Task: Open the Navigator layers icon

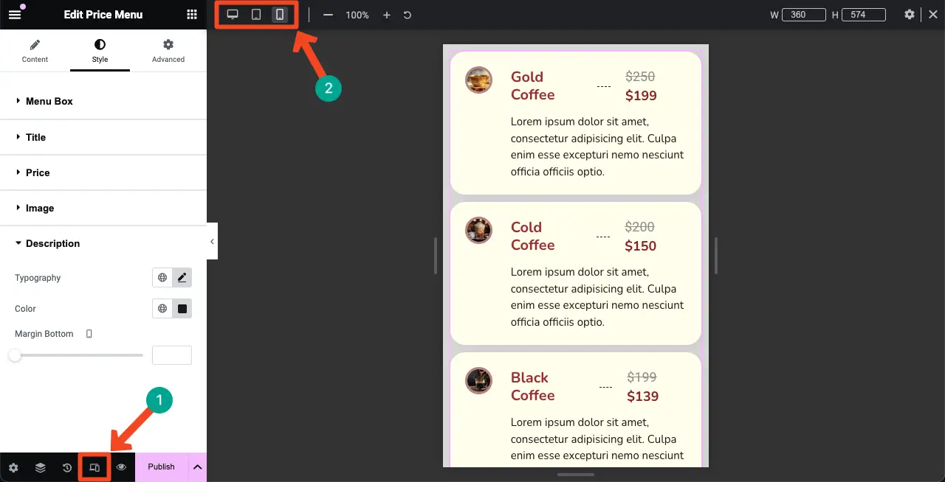Action: point(41,467)
